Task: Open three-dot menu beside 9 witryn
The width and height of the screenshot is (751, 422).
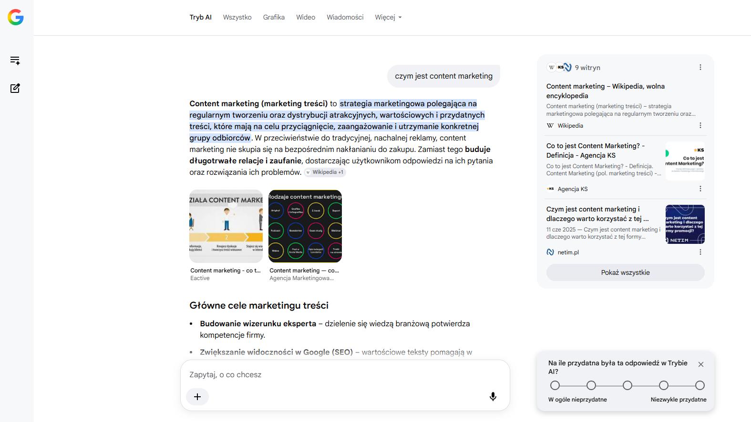Action: [700, 67]
